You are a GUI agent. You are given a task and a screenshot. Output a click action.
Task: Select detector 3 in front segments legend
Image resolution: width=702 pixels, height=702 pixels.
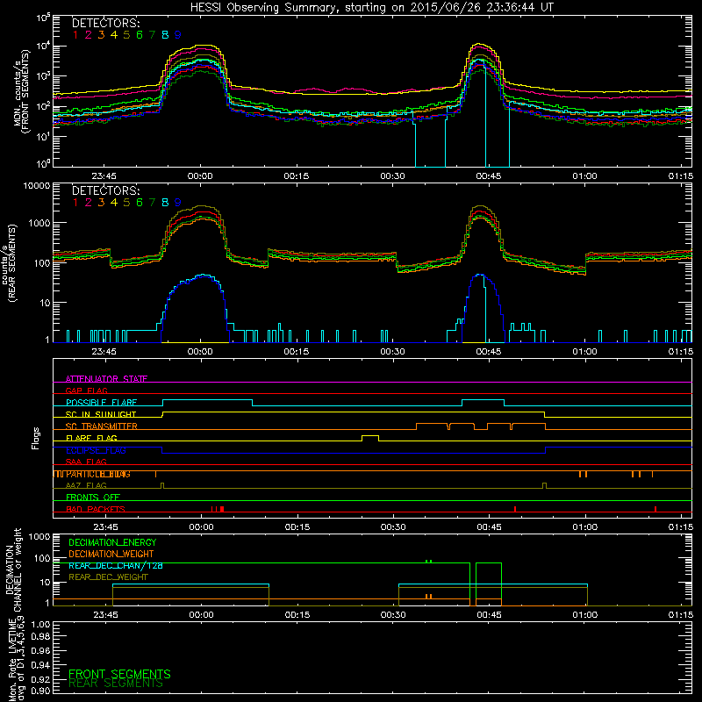pyautogui.click(x=101, y=34)
